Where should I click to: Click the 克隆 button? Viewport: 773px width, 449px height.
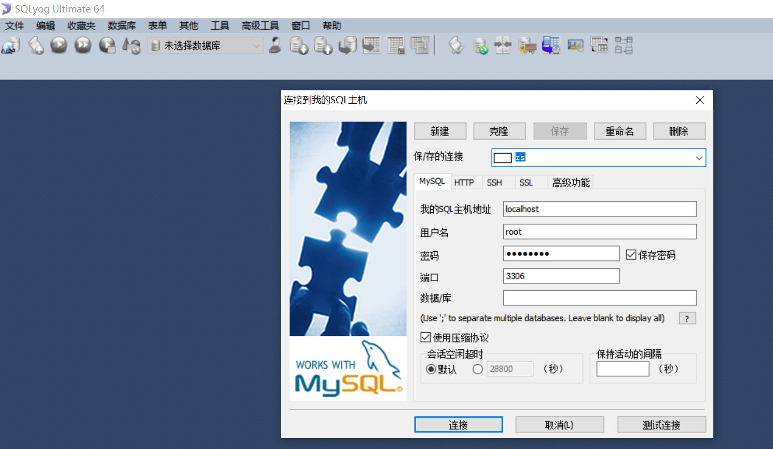click(499, 131)
